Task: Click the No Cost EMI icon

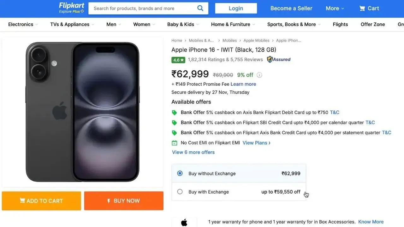Action: 175,143
